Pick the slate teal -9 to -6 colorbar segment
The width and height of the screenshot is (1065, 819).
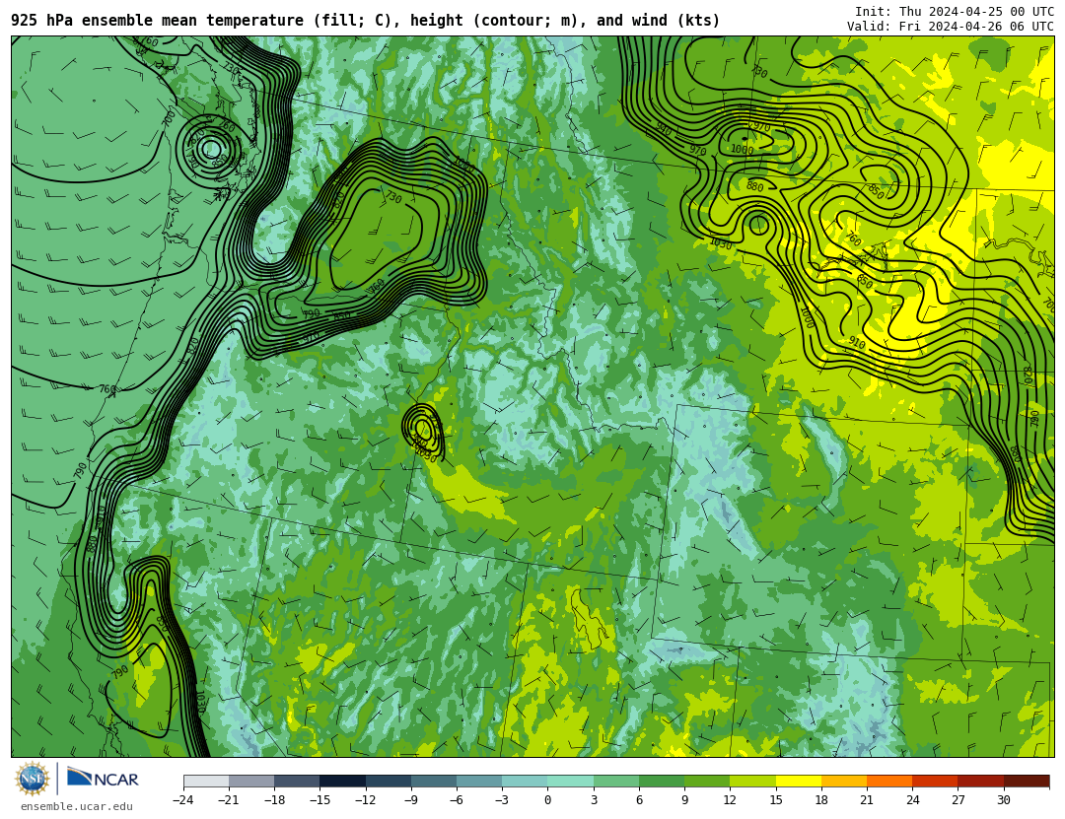pyautogui.click(x=434, y=781)
